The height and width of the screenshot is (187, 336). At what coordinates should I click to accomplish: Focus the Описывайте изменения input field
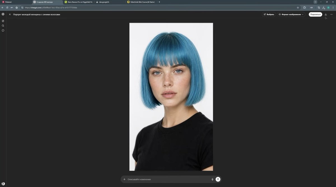(x=168, y=179)
